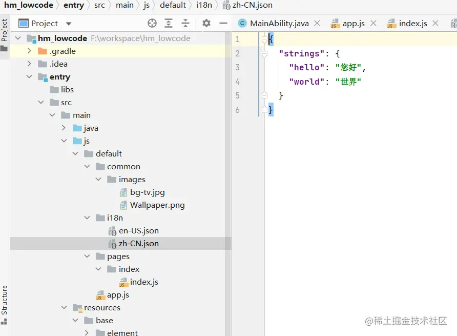
Task: Click the java source folder icon
Action: tap(77, 128)
